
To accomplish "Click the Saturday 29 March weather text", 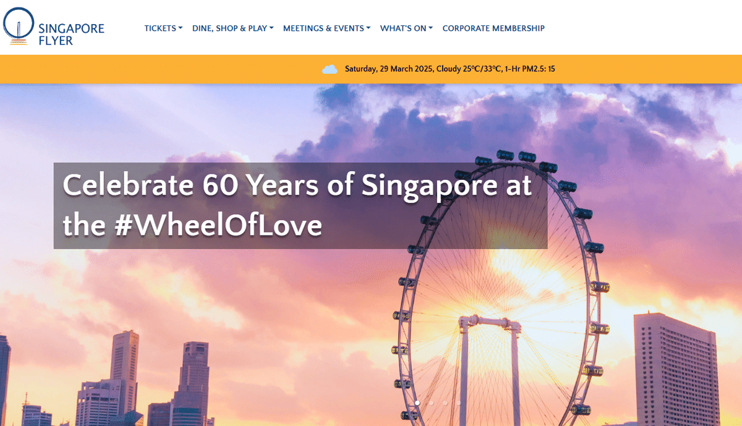I will 450,69.
